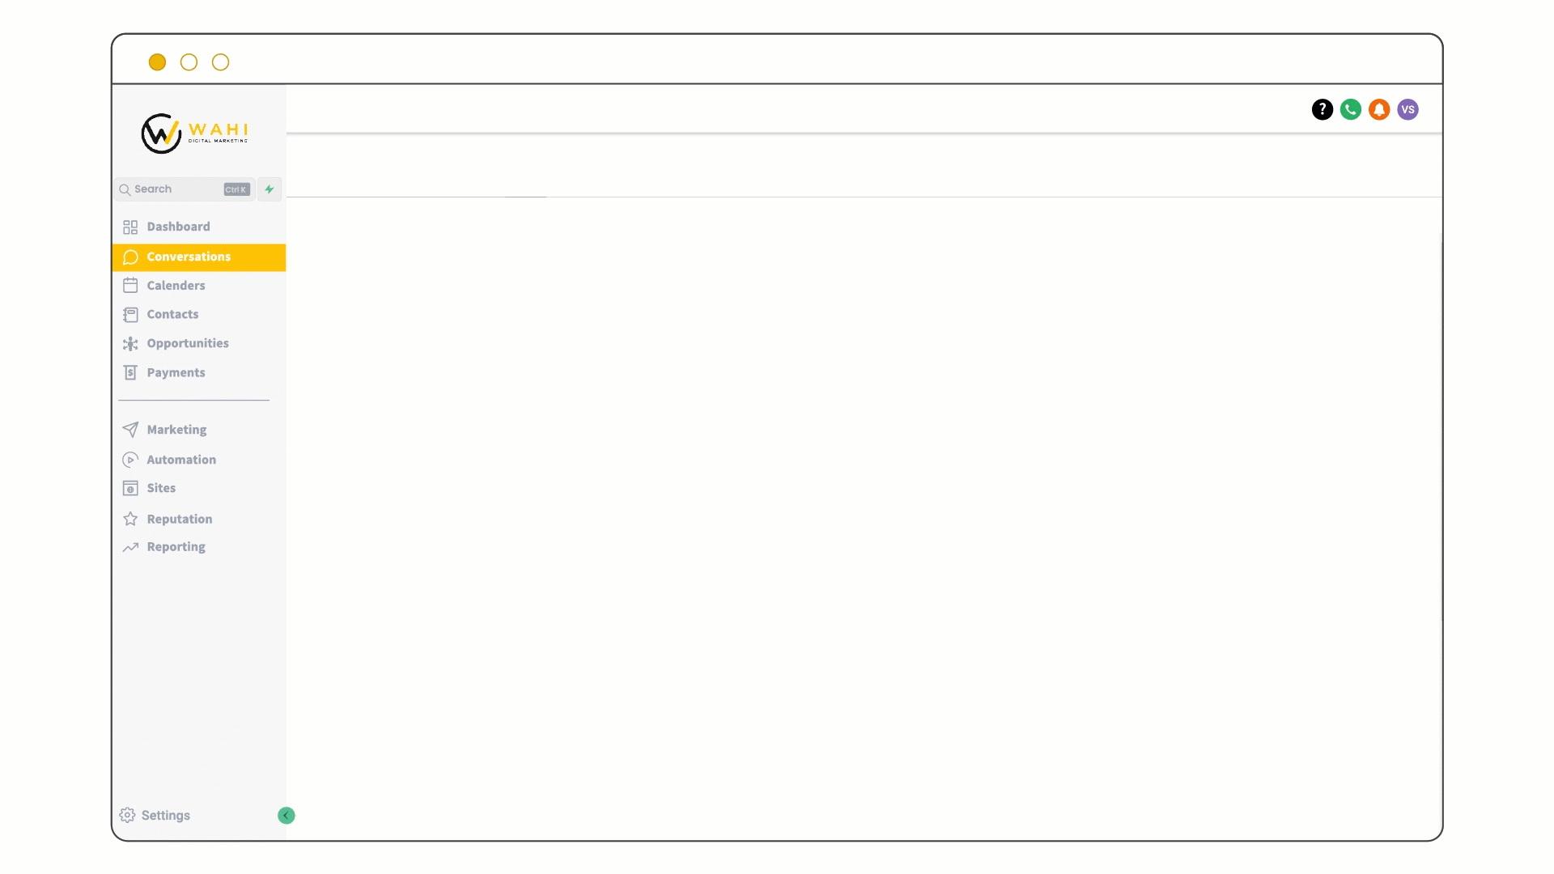This screenshot has height=874, width=1554.
Task: Select Contacts from the sidebar menu
Action: coord(173,314)
